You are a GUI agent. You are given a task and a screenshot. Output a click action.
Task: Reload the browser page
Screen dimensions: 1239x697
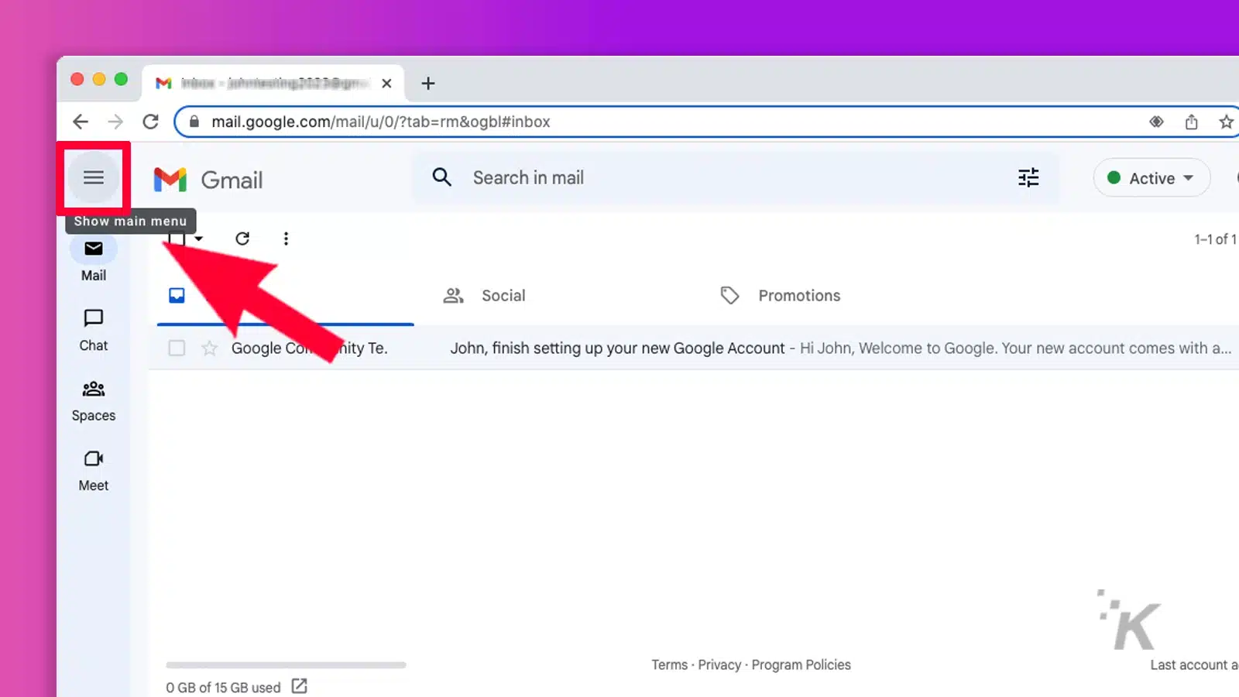[151, 122]
